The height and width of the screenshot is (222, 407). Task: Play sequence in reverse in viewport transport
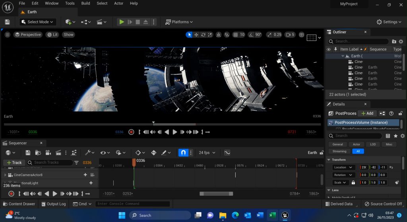pos(167,132)
